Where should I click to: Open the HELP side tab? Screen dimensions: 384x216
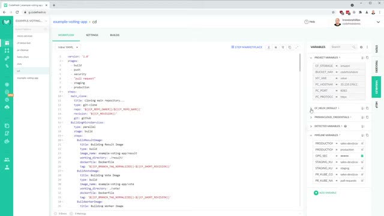376,105
